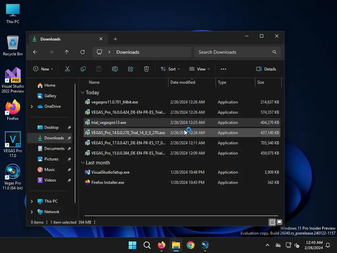The image size is (337, 253).
Task: Open Gallery in the navigation pane
Action: click(x=50, y=96)
